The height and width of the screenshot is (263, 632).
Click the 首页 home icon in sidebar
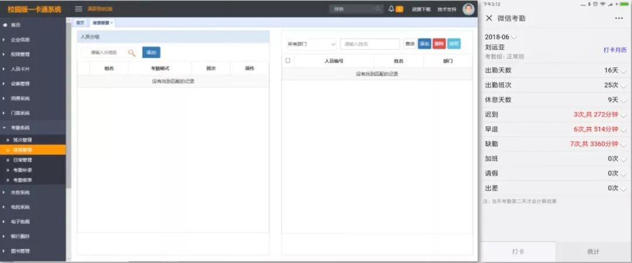click(x=5, y=25)
